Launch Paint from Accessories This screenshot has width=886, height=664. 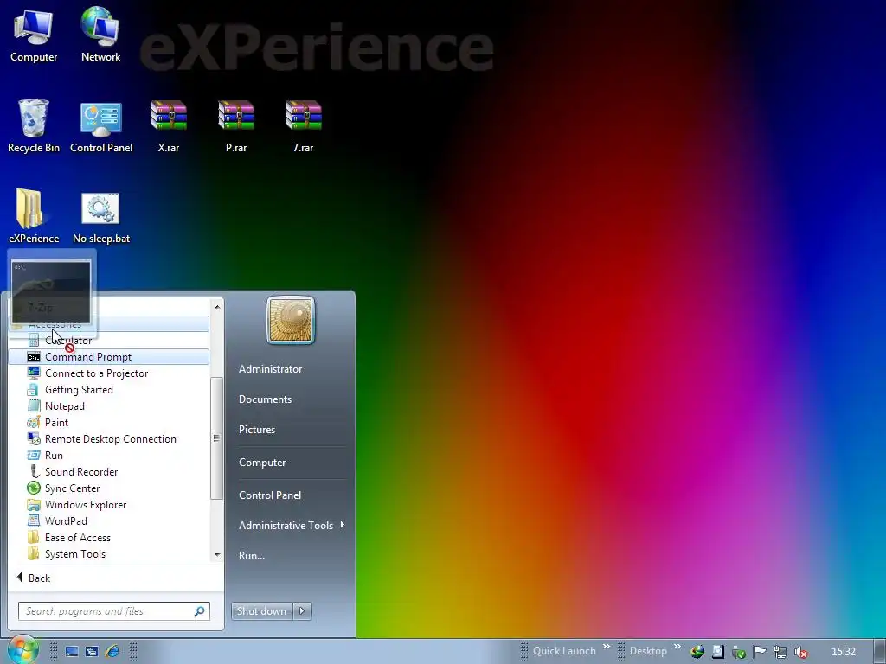pos(108,422)
